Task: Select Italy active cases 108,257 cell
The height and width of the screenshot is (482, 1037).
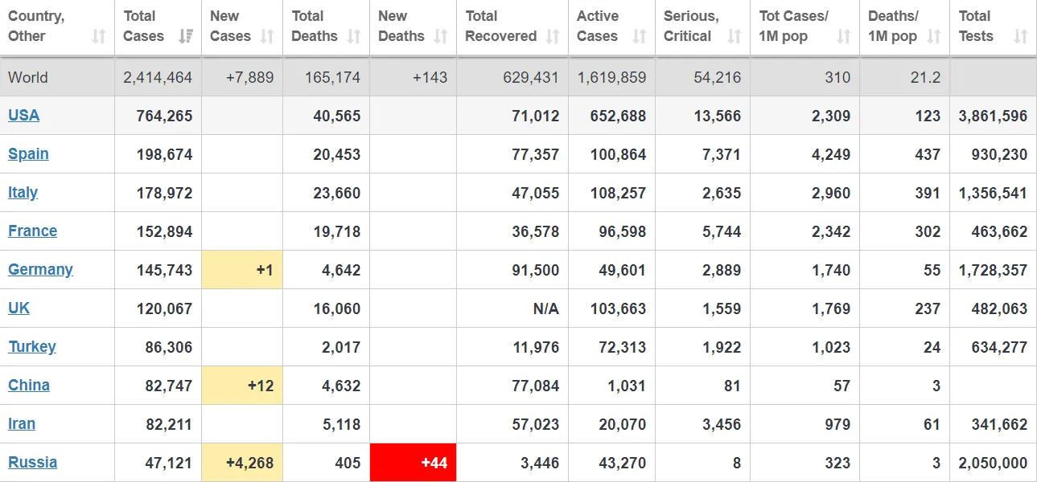Action: click(612, 193)
